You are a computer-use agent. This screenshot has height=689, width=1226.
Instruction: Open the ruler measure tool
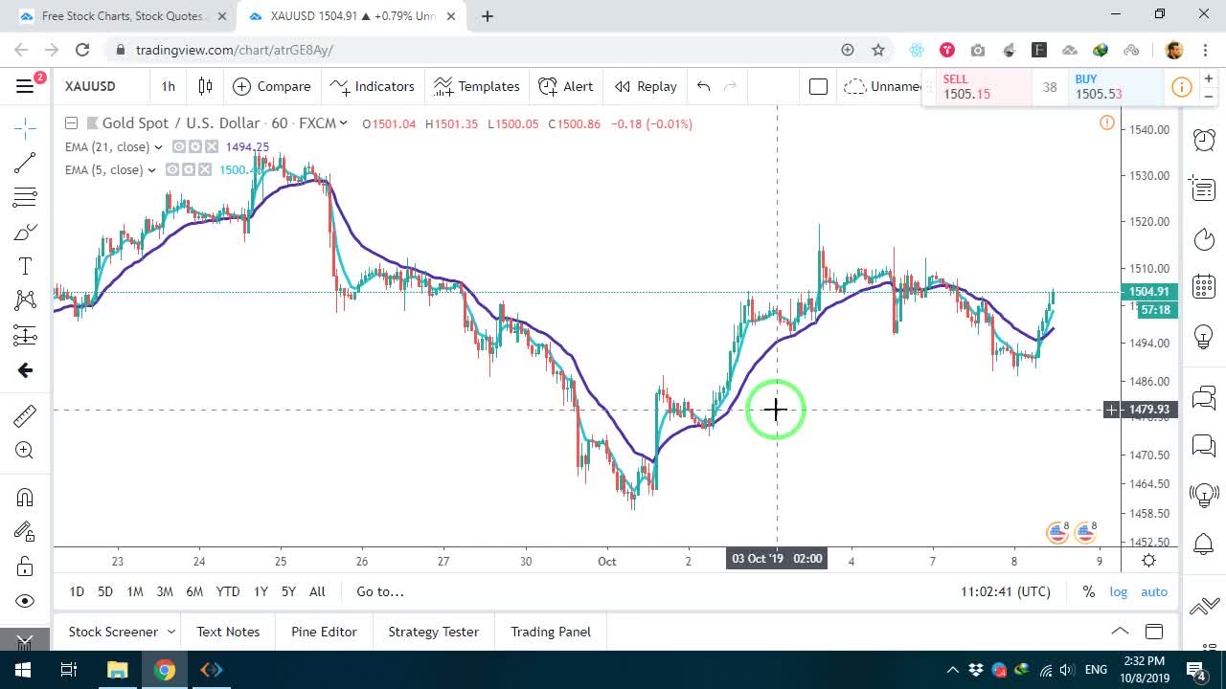(x=25, y=416)
